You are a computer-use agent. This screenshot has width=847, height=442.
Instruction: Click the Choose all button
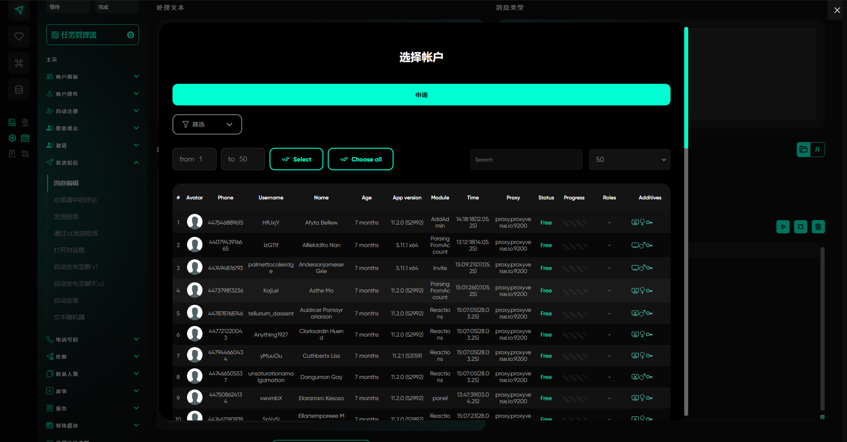coord(360,159)
